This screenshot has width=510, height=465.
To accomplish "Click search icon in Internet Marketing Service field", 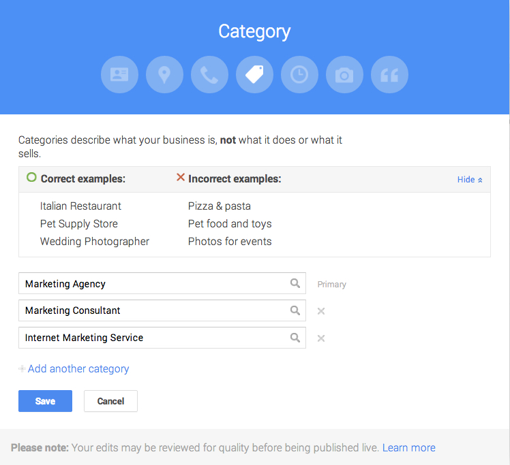I will [295, 338].
